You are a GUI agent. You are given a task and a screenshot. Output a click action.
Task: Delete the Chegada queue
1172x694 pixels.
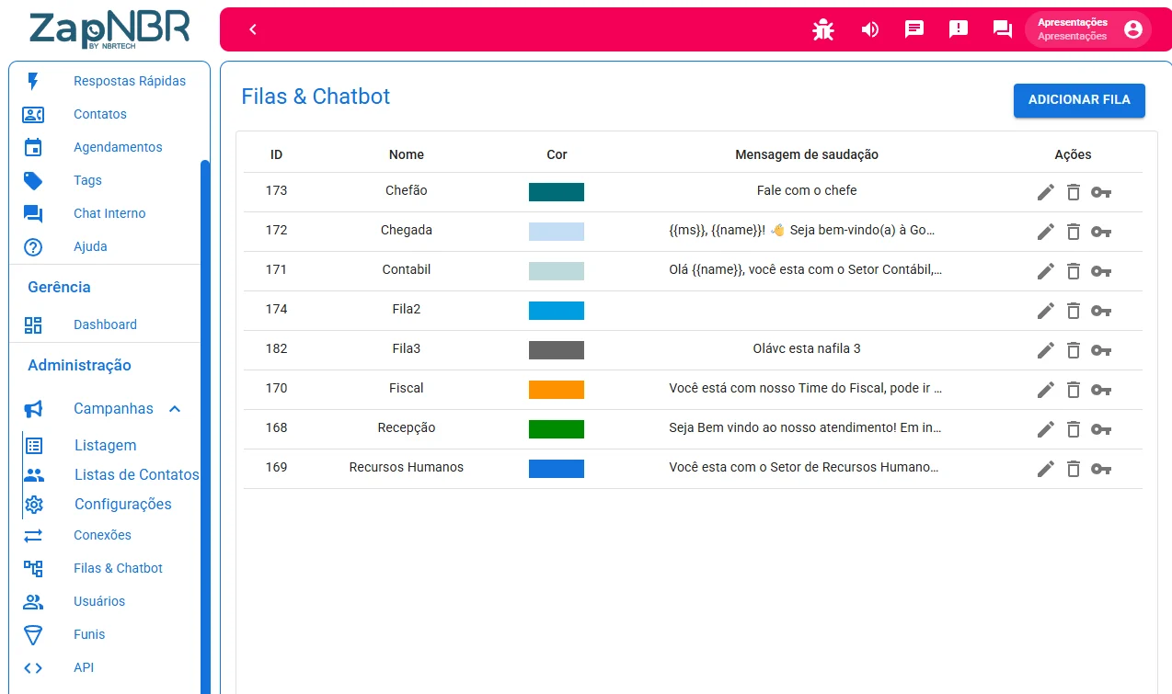1074,232
